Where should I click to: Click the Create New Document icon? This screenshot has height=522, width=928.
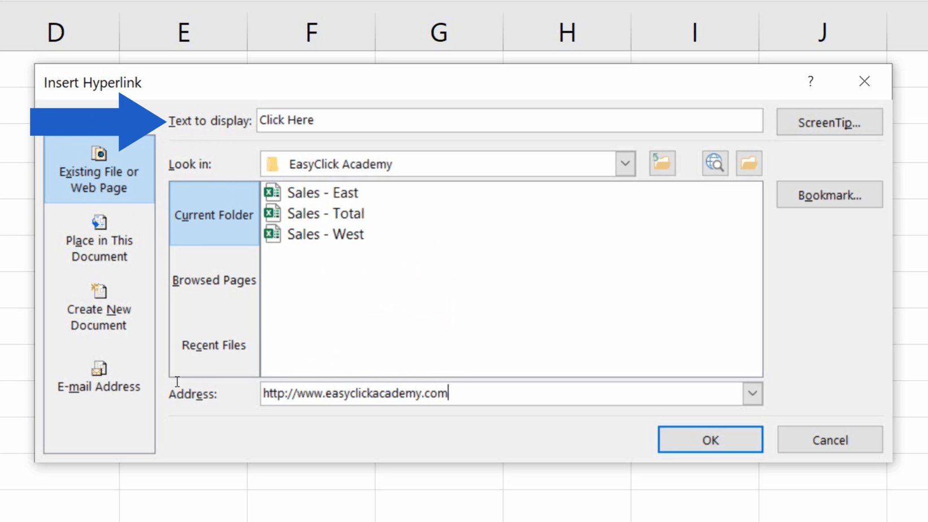99,290
